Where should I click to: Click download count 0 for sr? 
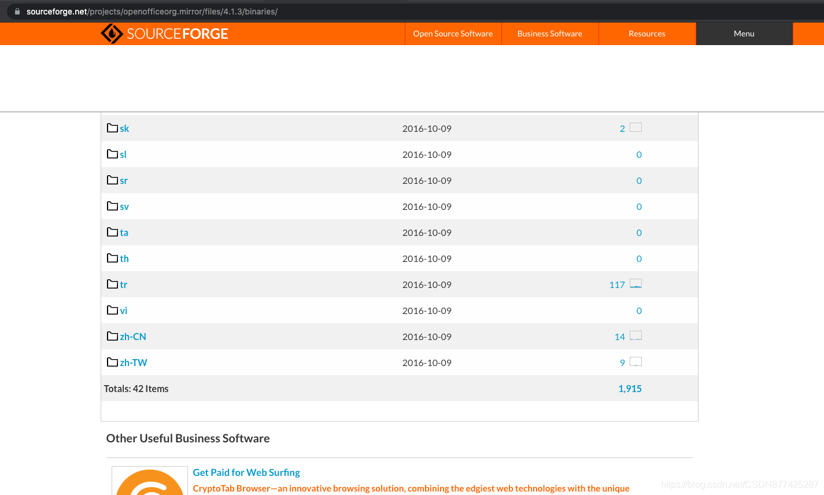click(x=639, y=180)
